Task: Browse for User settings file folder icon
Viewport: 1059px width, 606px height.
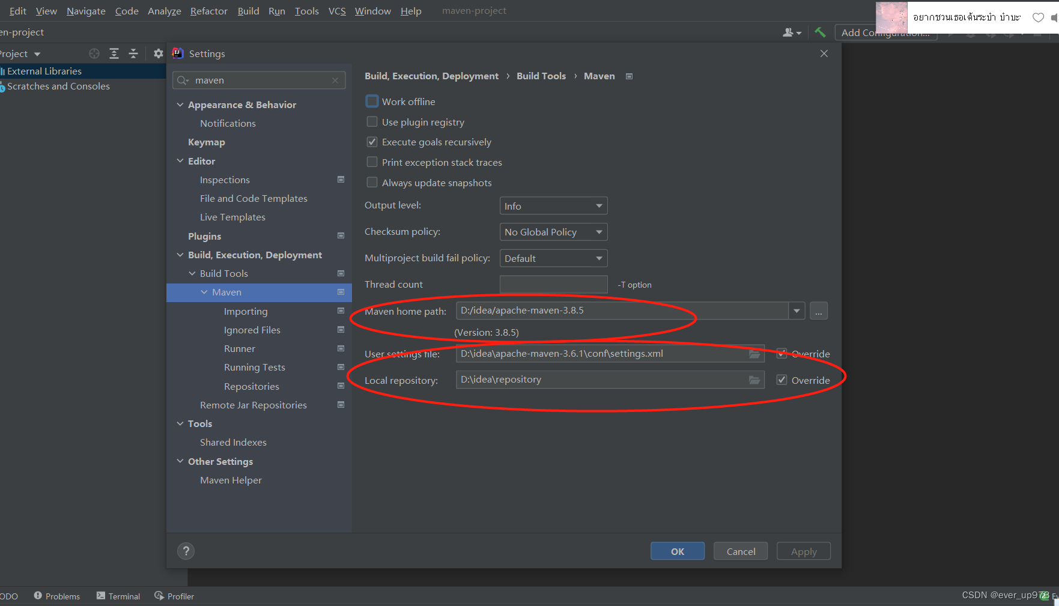Action: tap(754, 354)
